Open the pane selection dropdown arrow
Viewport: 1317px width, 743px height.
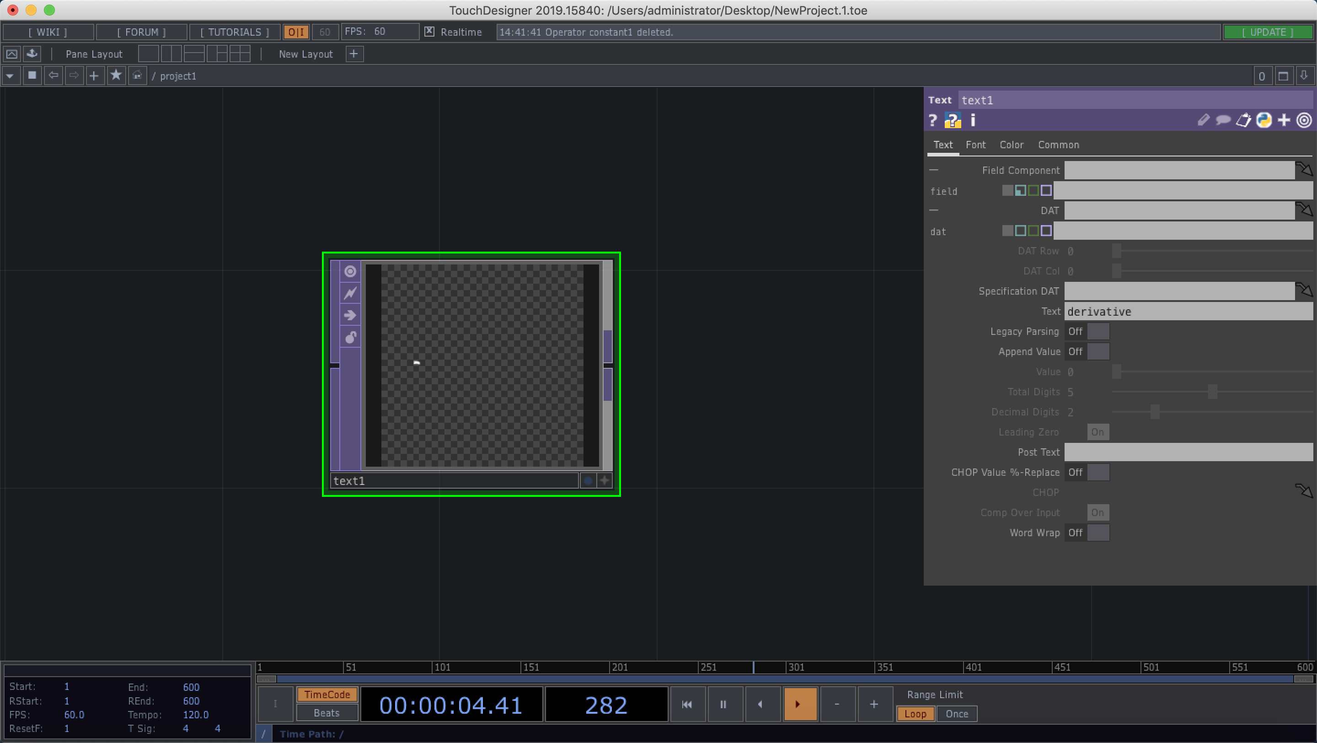click(10, 75)
